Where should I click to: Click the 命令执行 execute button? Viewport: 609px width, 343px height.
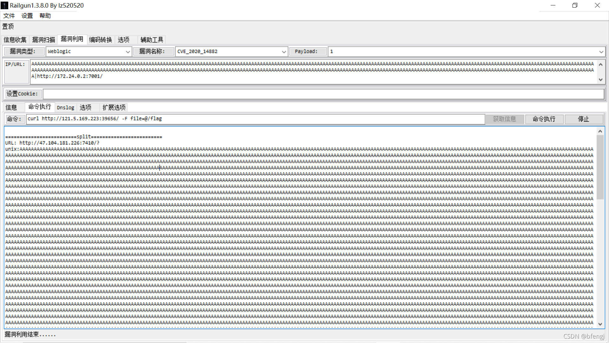point(544,119)
